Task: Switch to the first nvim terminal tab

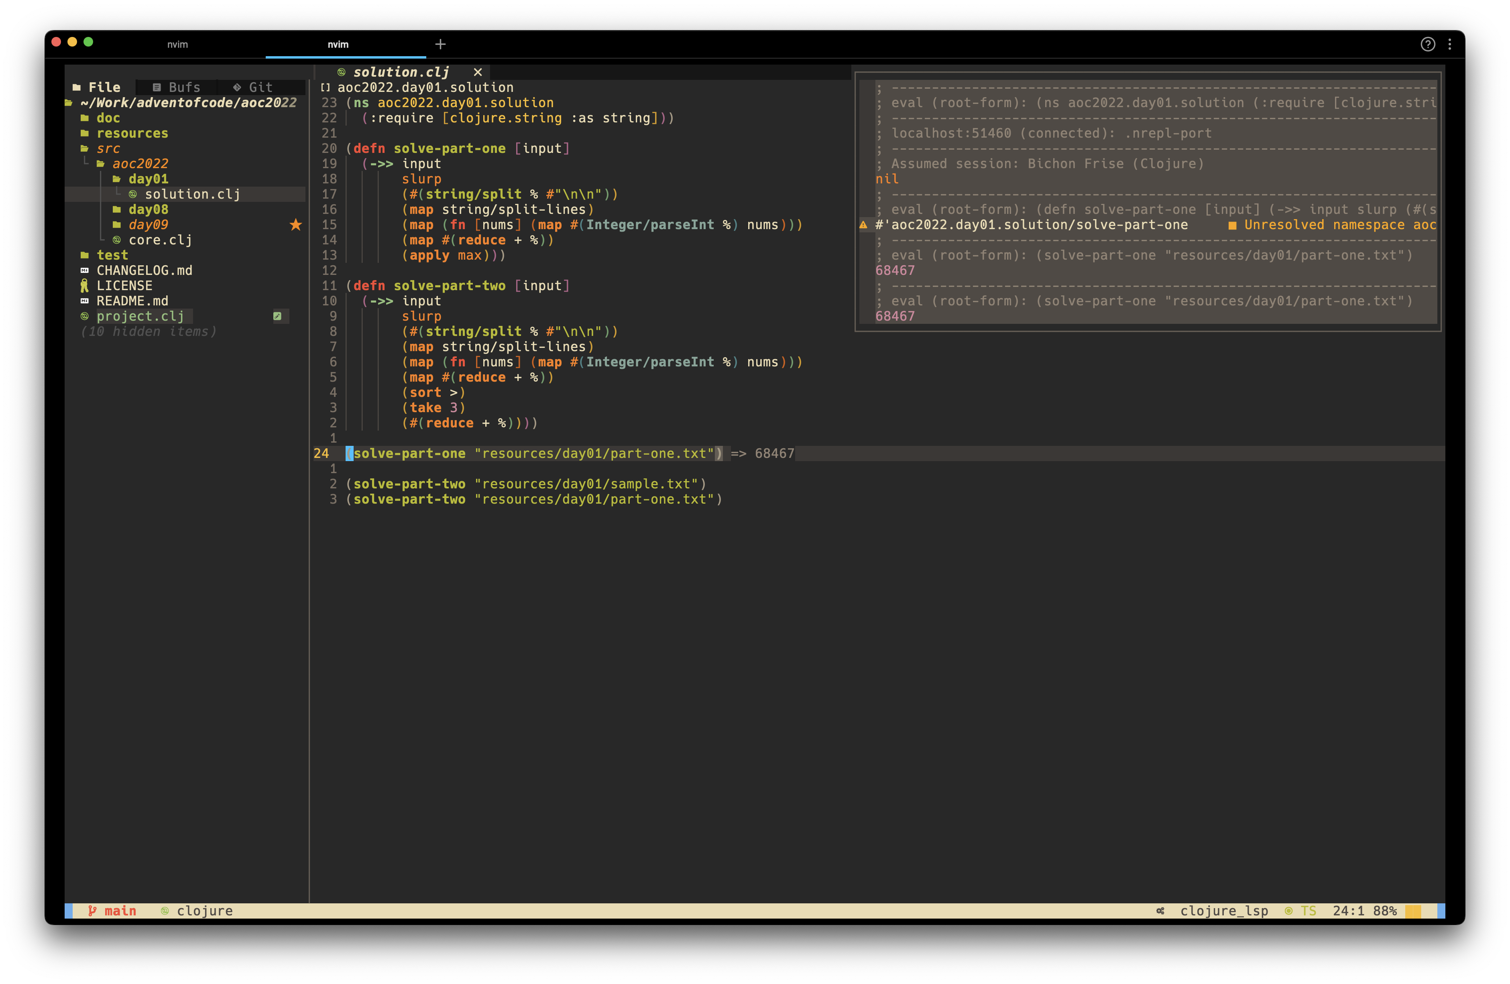Action: click(178, 44)
